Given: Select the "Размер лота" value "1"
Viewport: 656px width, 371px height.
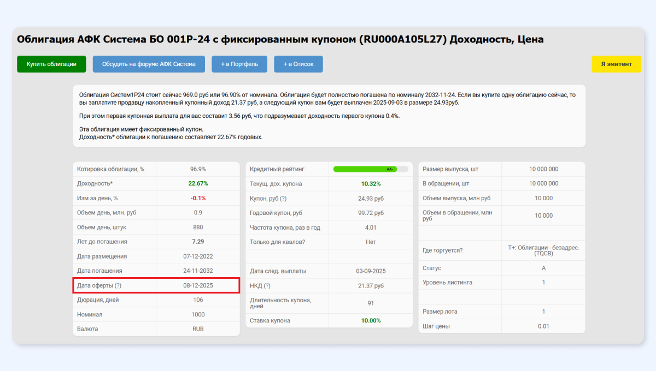Looking at the screenshot, I should [543, 312].
